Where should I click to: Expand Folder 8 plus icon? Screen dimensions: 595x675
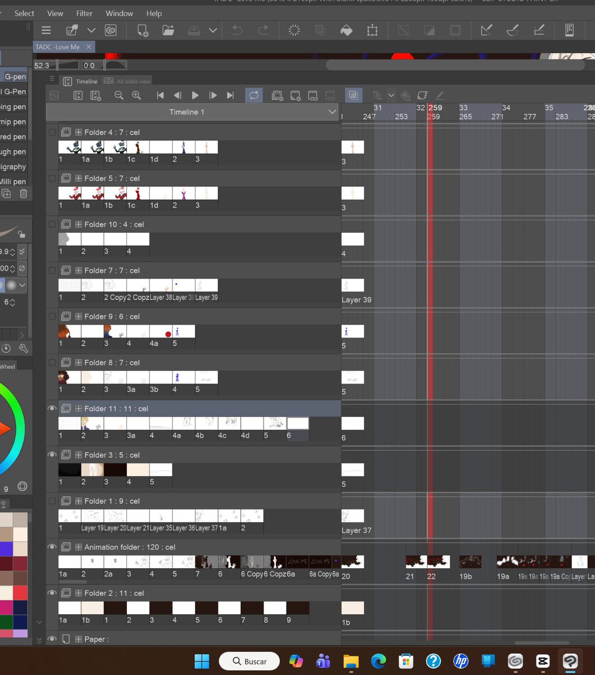coord(79,363)
